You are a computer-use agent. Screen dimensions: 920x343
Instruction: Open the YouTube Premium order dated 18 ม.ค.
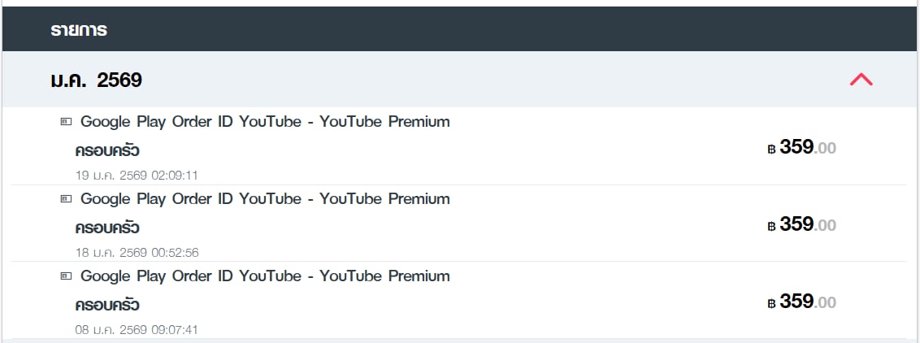[265, 199]
